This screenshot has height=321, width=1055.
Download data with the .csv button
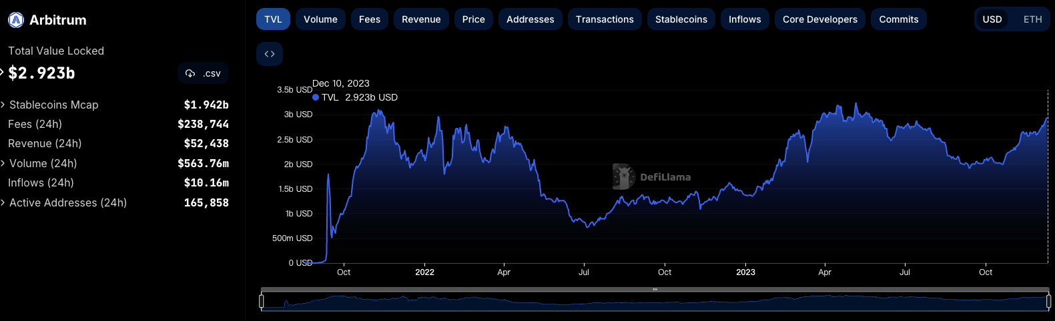(x=204, y=73)
